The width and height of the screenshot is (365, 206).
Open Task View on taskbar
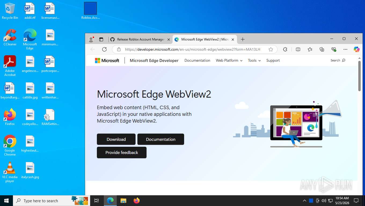click(x=97, y=201)
